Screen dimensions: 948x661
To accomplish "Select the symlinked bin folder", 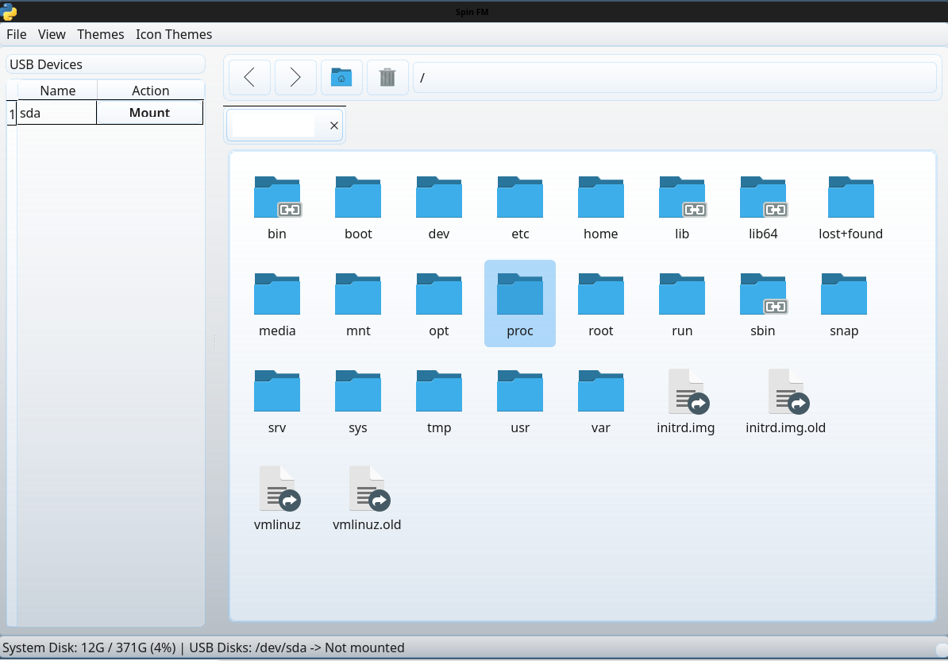I will 277,199.
